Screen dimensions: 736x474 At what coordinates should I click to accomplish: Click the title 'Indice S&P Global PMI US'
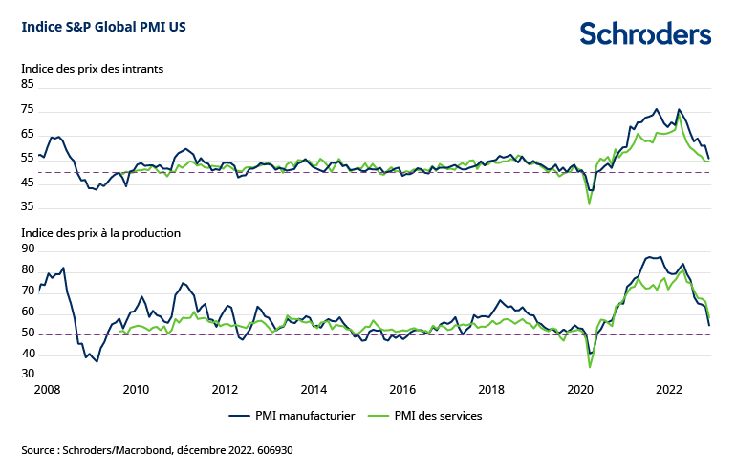tap(104, 27)
